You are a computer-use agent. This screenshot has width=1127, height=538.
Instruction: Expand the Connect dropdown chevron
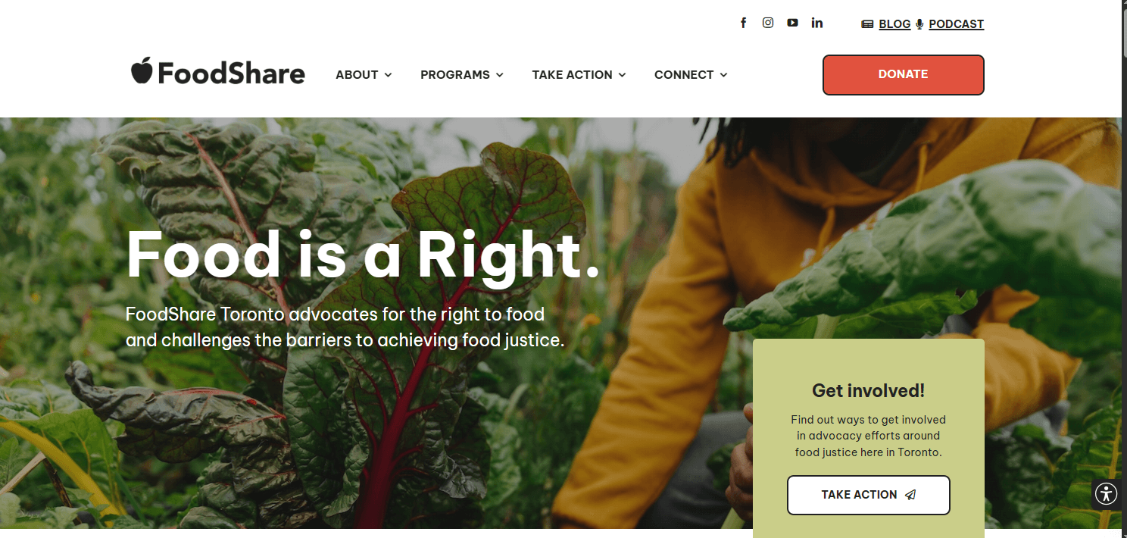point(723,75)
